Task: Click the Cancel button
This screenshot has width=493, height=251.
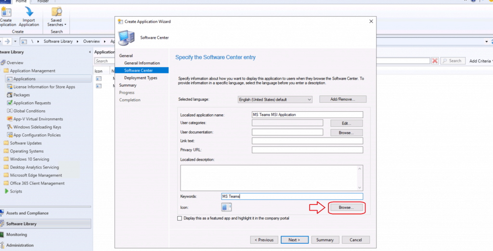Action: coord(356,239)
